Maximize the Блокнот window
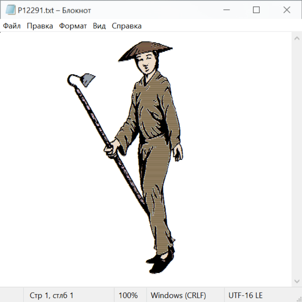Viewport: 302px width, 302px height. coord(256,10)
